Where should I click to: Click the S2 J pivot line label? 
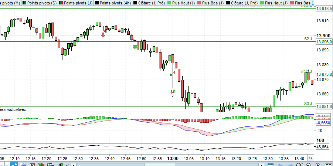(308, 39)
